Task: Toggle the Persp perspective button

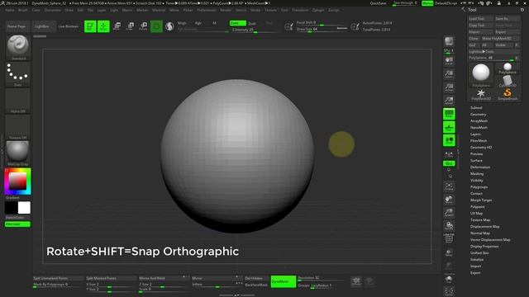Action: [x=449, y=114]
